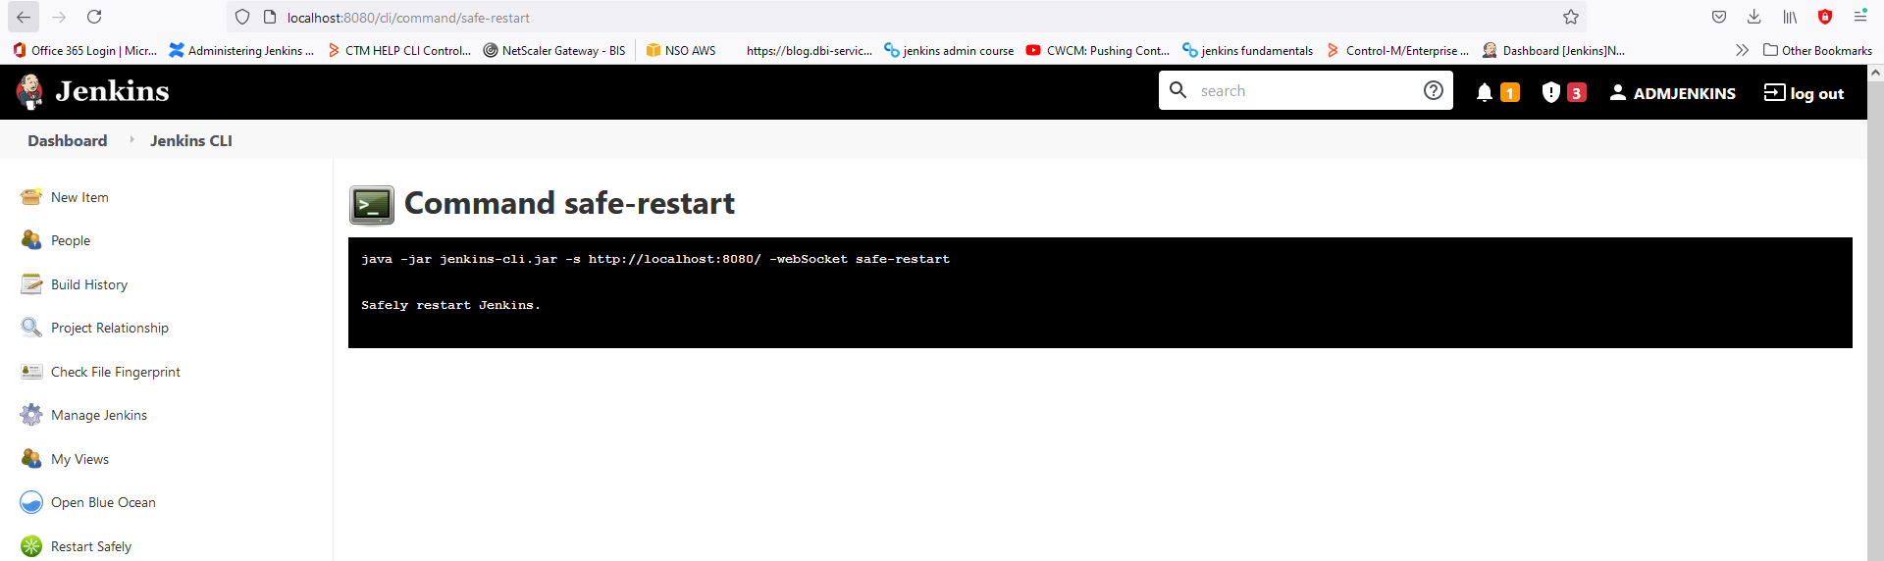This screenshot has width=1884, height=561.
Task: Open the CWCM: Pushing Cont... bookmark
Action: (1098, 50)
